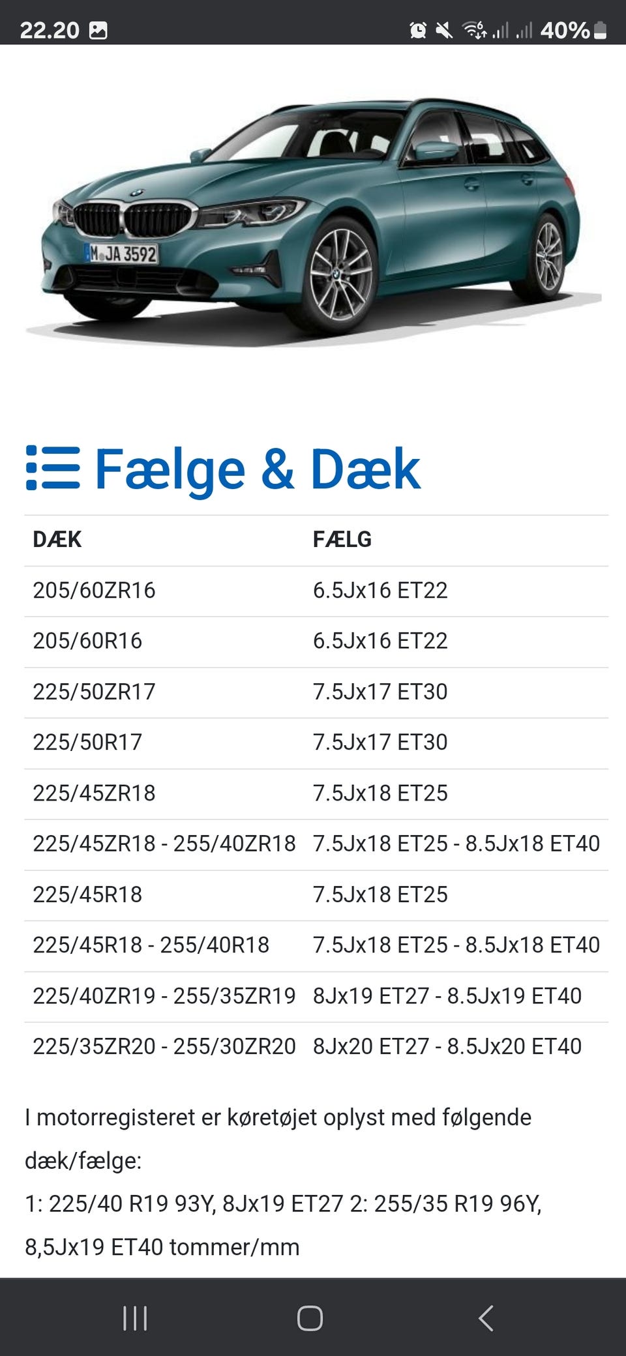Open recent apps navigation button
Viewport: 626px width, 1356px height.
[x=135, y=1318]
